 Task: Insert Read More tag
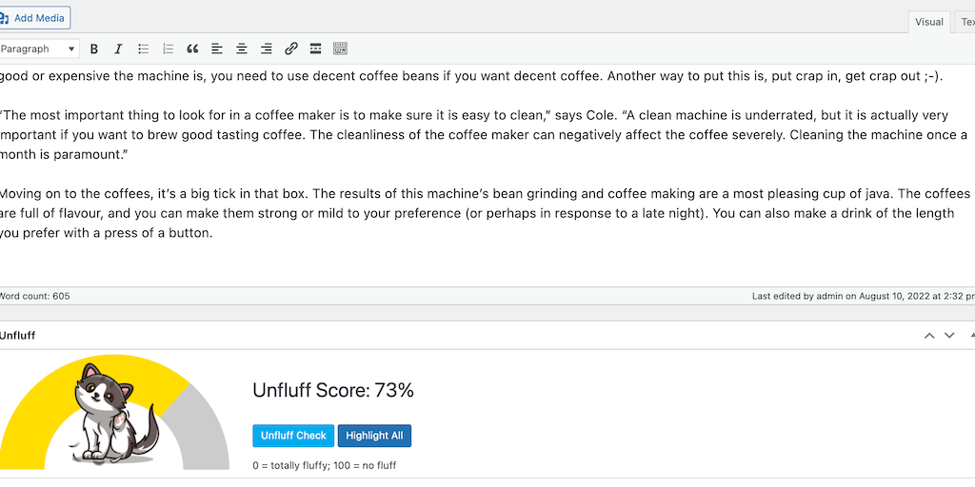point(315,49)
